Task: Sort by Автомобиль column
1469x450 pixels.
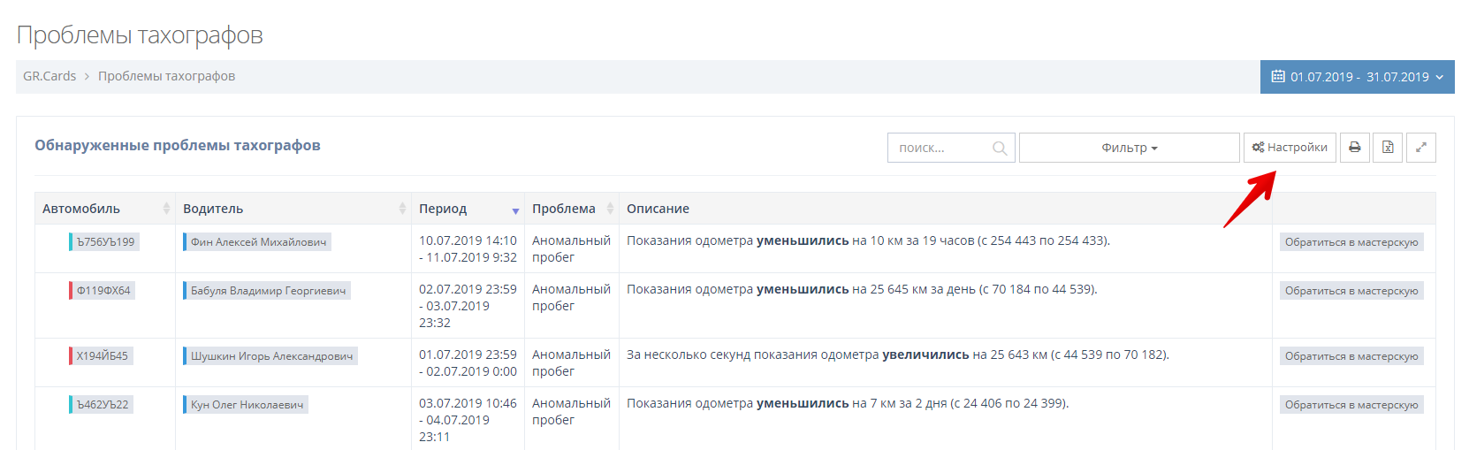Action: click(x=105, y=209)
